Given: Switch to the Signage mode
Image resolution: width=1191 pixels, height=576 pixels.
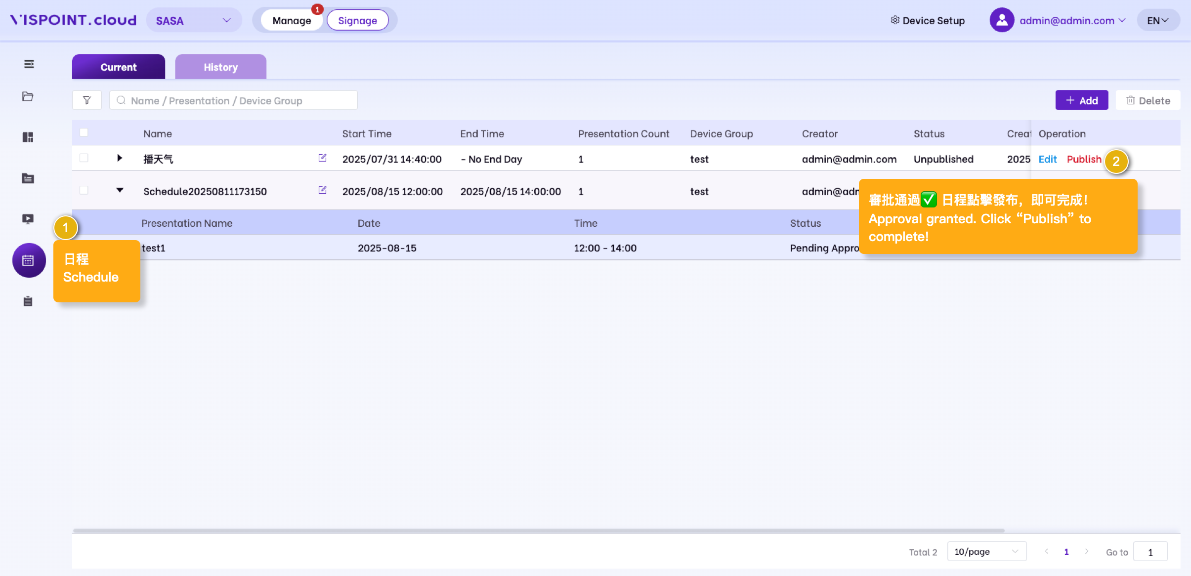Looking at the screenshot, I should (x=357, y=21).
